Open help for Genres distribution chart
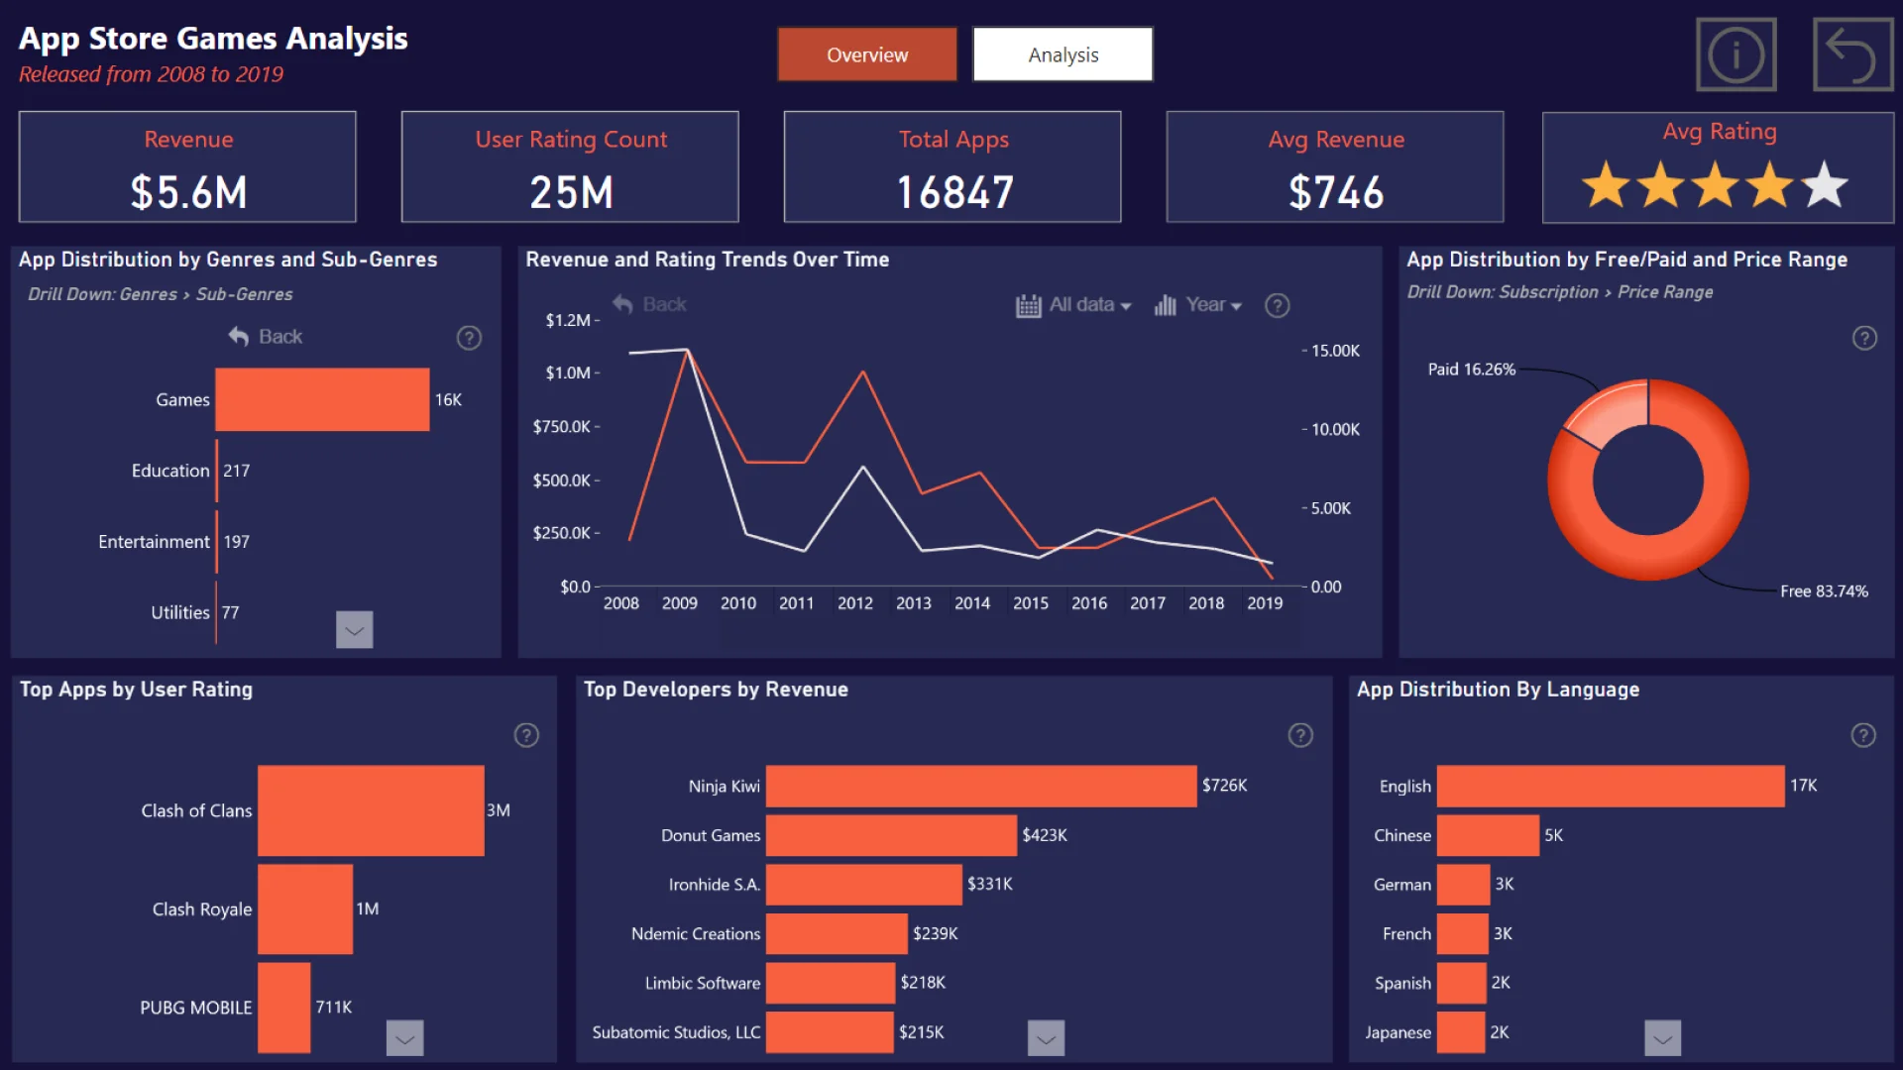1903x1070 pixels. coord(469,338)
